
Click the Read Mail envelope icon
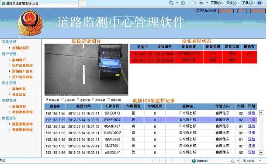click(x=194, y=3)
